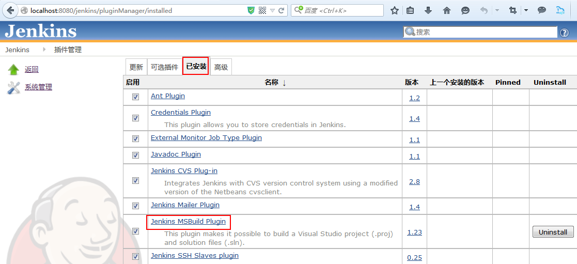Click the chat bubble toolbar icon

coord(542,10)
